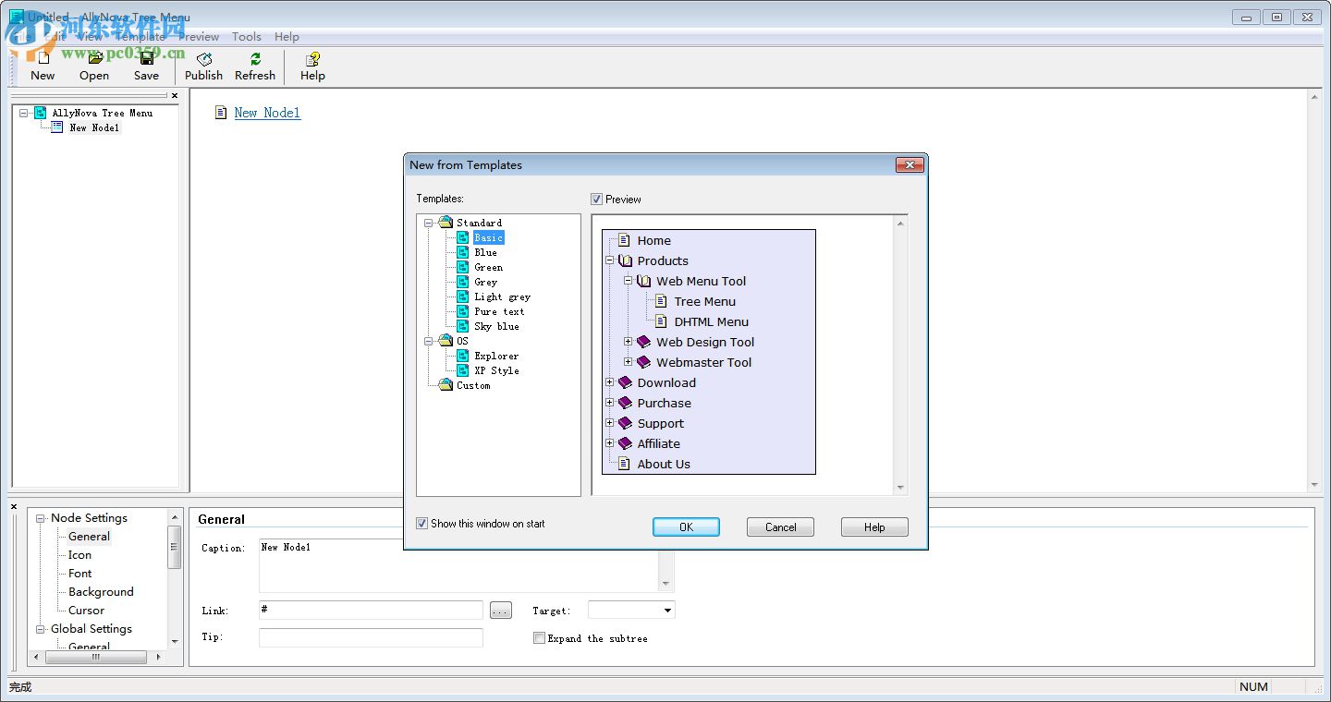Uncheck Show this window on start
This screenshot has width=1331, height=702.
421,523
